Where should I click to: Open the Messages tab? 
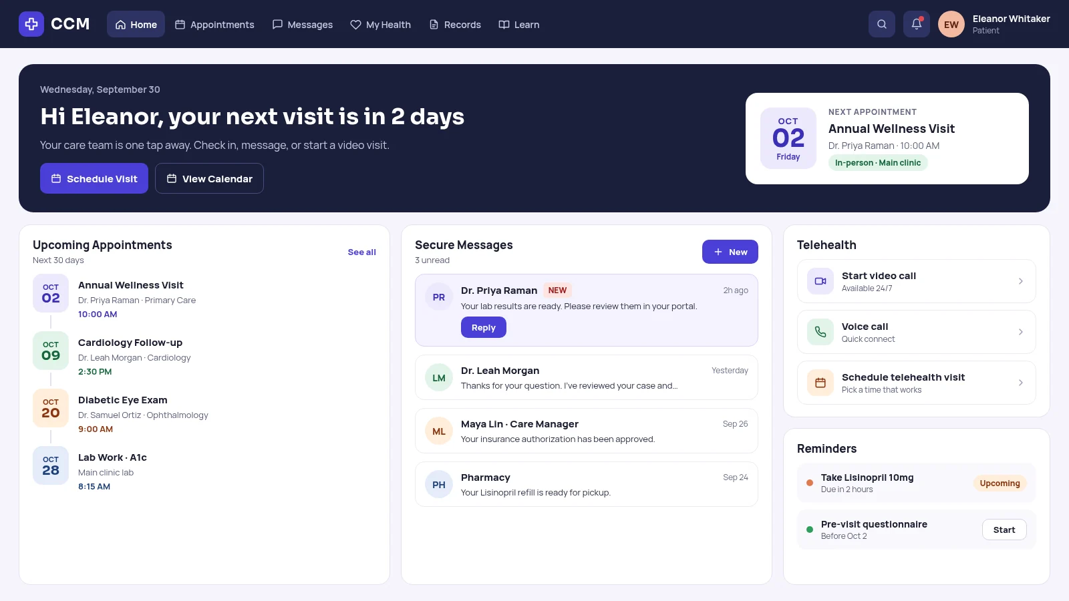point(302,24)
